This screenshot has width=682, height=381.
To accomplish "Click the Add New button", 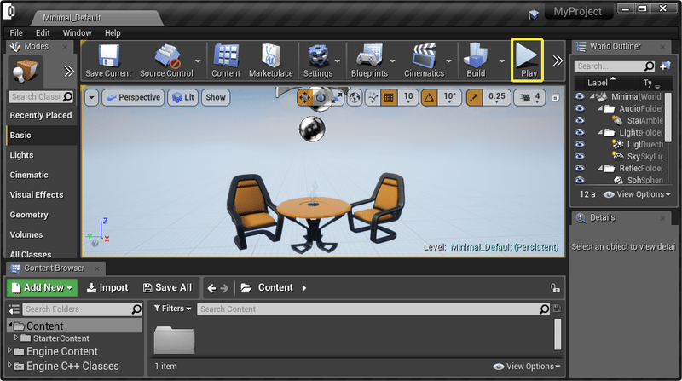I will click(x=42, y=287).
